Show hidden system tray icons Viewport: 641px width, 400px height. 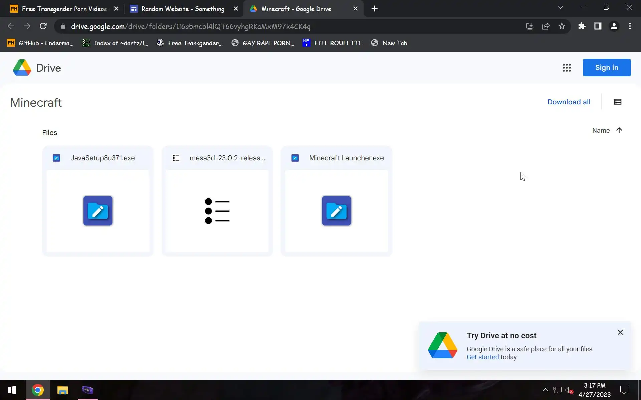[545, 390]
